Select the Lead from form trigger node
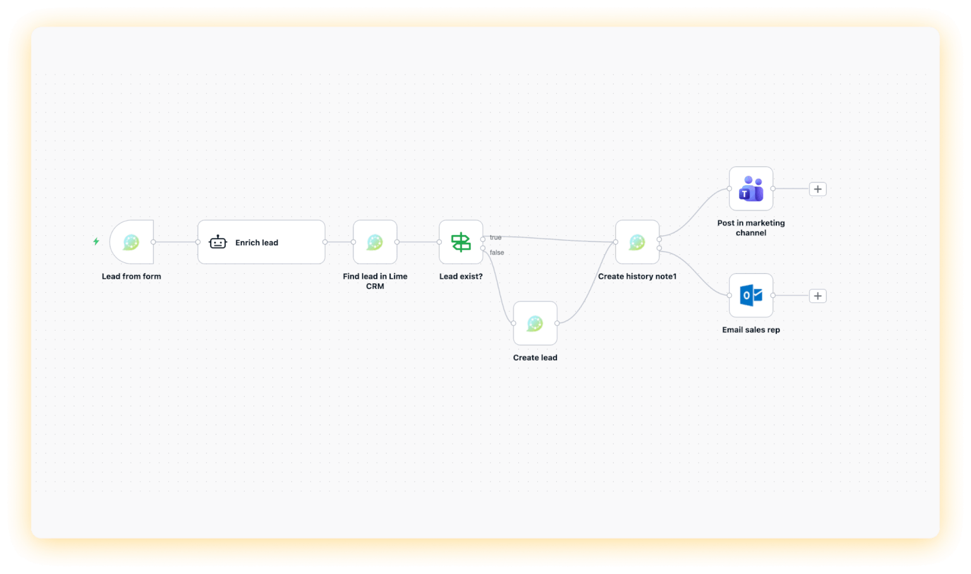The image size is (971, 574). pos(131,242)
